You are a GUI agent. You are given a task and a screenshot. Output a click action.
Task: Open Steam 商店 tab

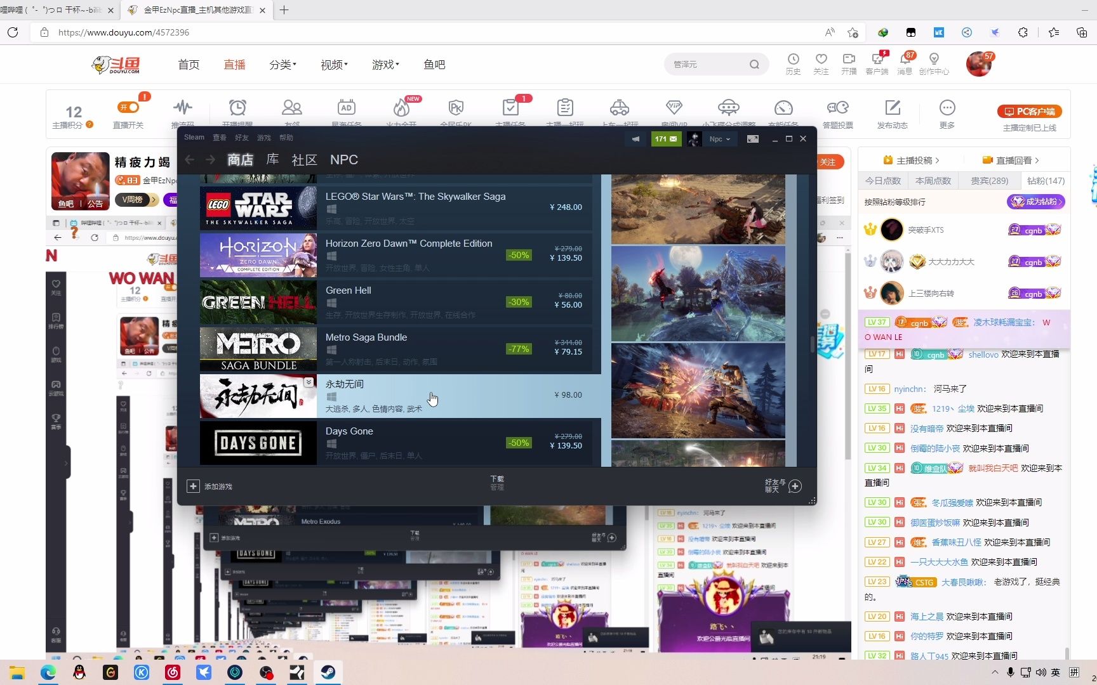coord(241,160)
